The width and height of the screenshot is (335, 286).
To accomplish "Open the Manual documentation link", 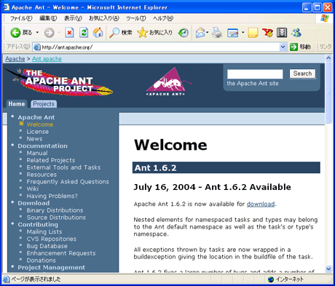I will [x=37, y=153].
